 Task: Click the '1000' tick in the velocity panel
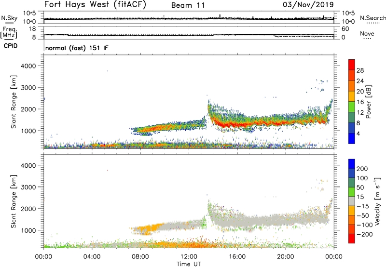[28, 230]
